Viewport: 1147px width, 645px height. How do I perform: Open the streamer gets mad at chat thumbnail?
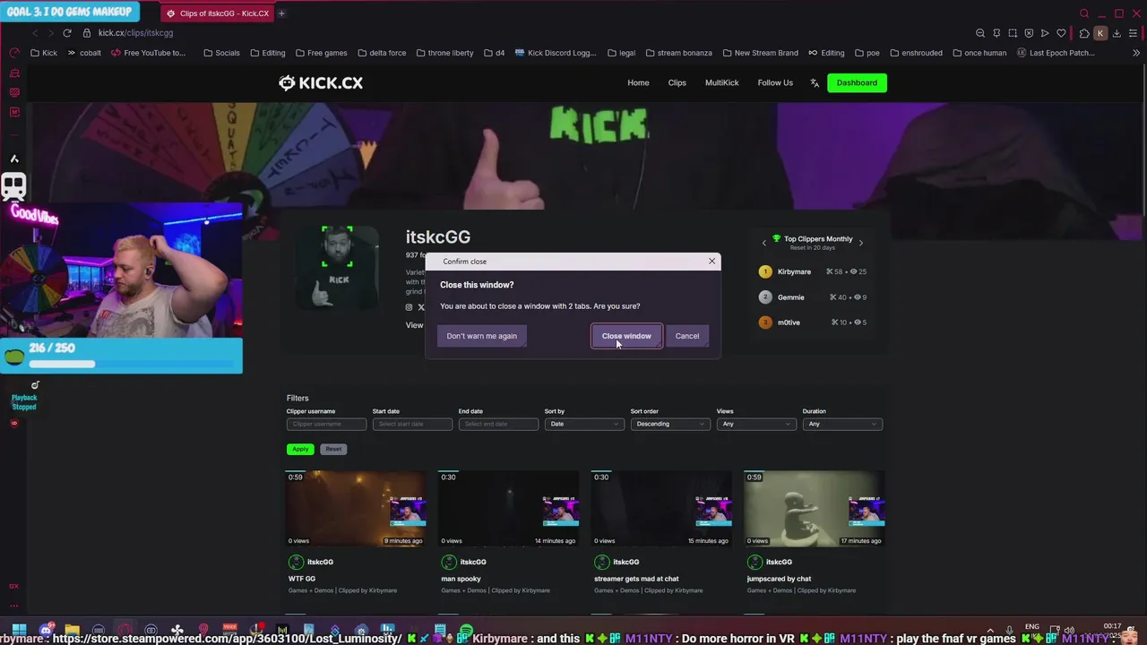click(662, 509)
